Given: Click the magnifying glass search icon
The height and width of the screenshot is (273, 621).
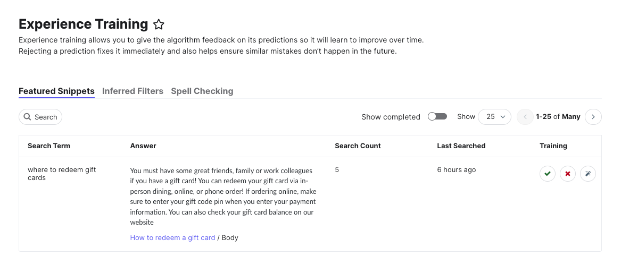Looking at the screenshot, I should tap(27, 117).
